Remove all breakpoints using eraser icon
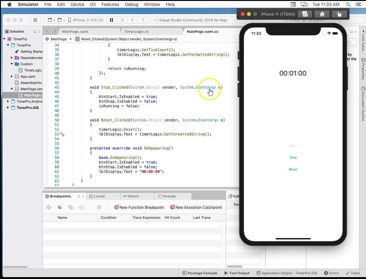366x279 pixels. (x=59, y=207)
